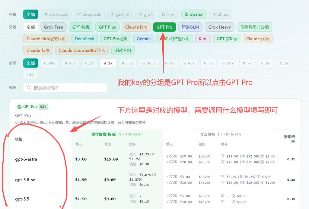Choose the 不降智限时分组 group

coord(254,27)
